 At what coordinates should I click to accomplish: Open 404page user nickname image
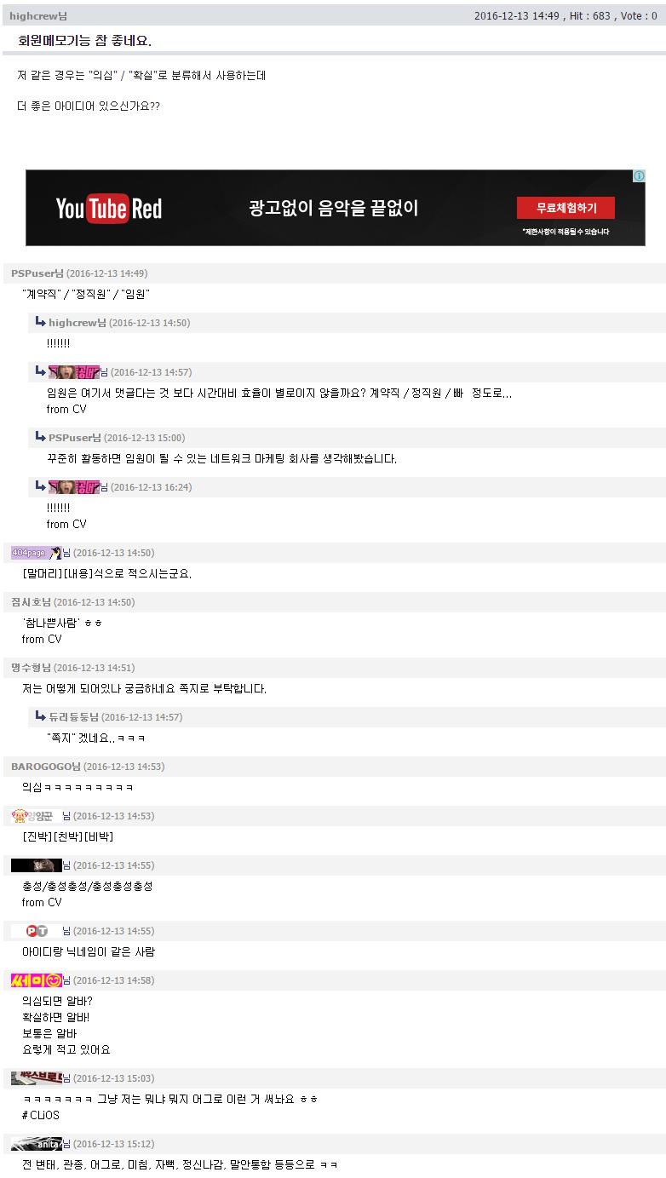[37, 553]
